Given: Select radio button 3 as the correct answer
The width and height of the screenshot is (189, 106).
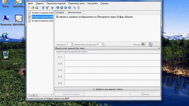Looking at the screenshot, I should pos(59,70).
